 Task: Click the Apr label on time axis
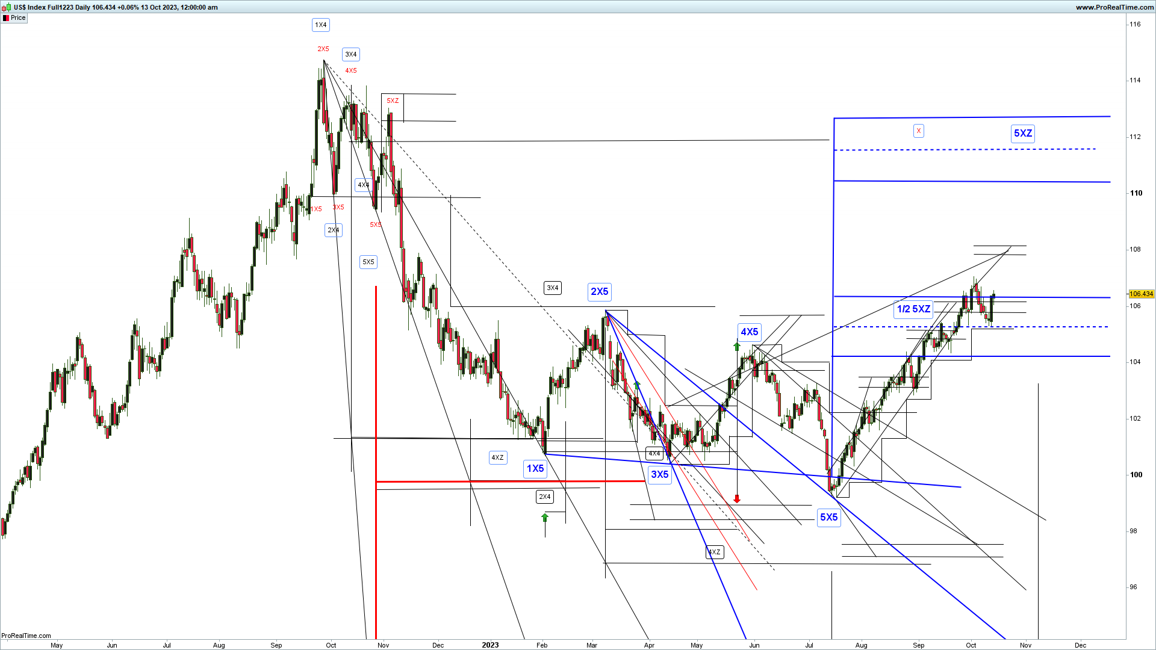649,645
